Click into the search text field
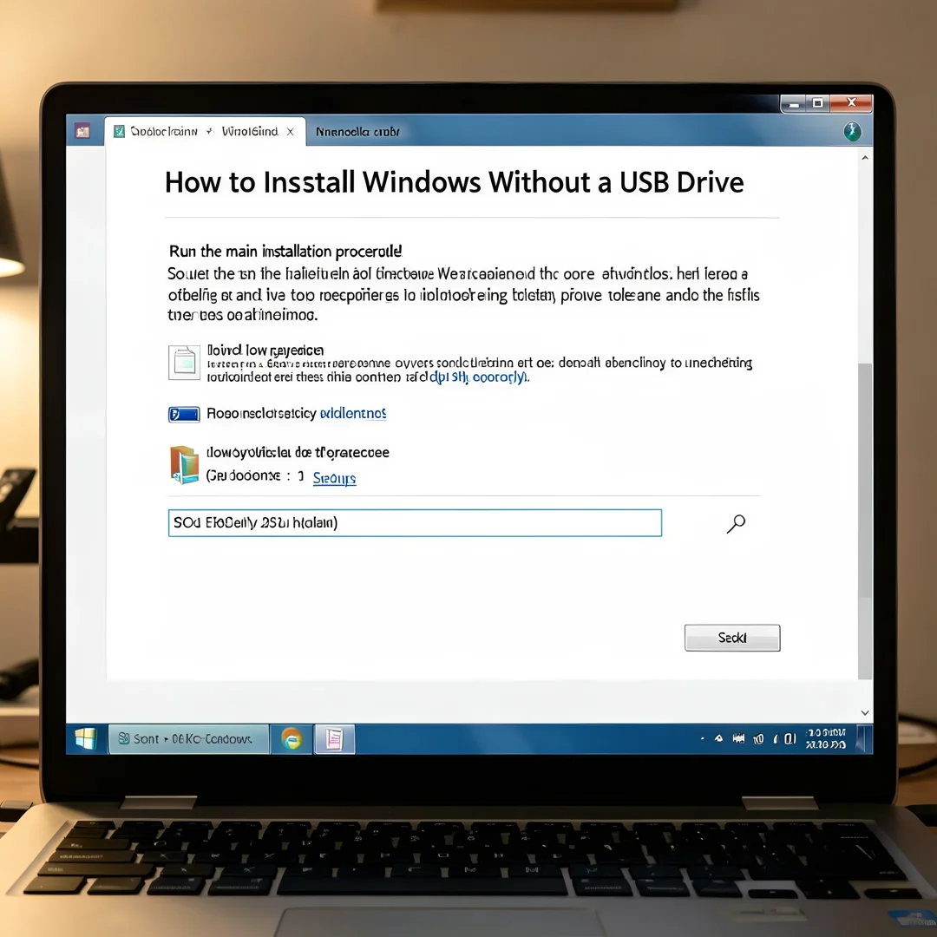Image resolution: width=937 pixels, height=937 pixels. tap(415, 523)
